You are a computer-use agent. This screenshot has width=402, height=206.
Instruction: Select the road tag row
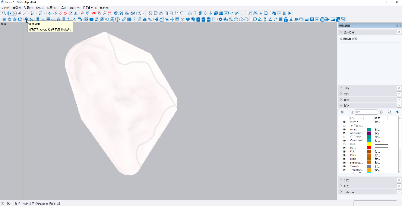(353, 159)
